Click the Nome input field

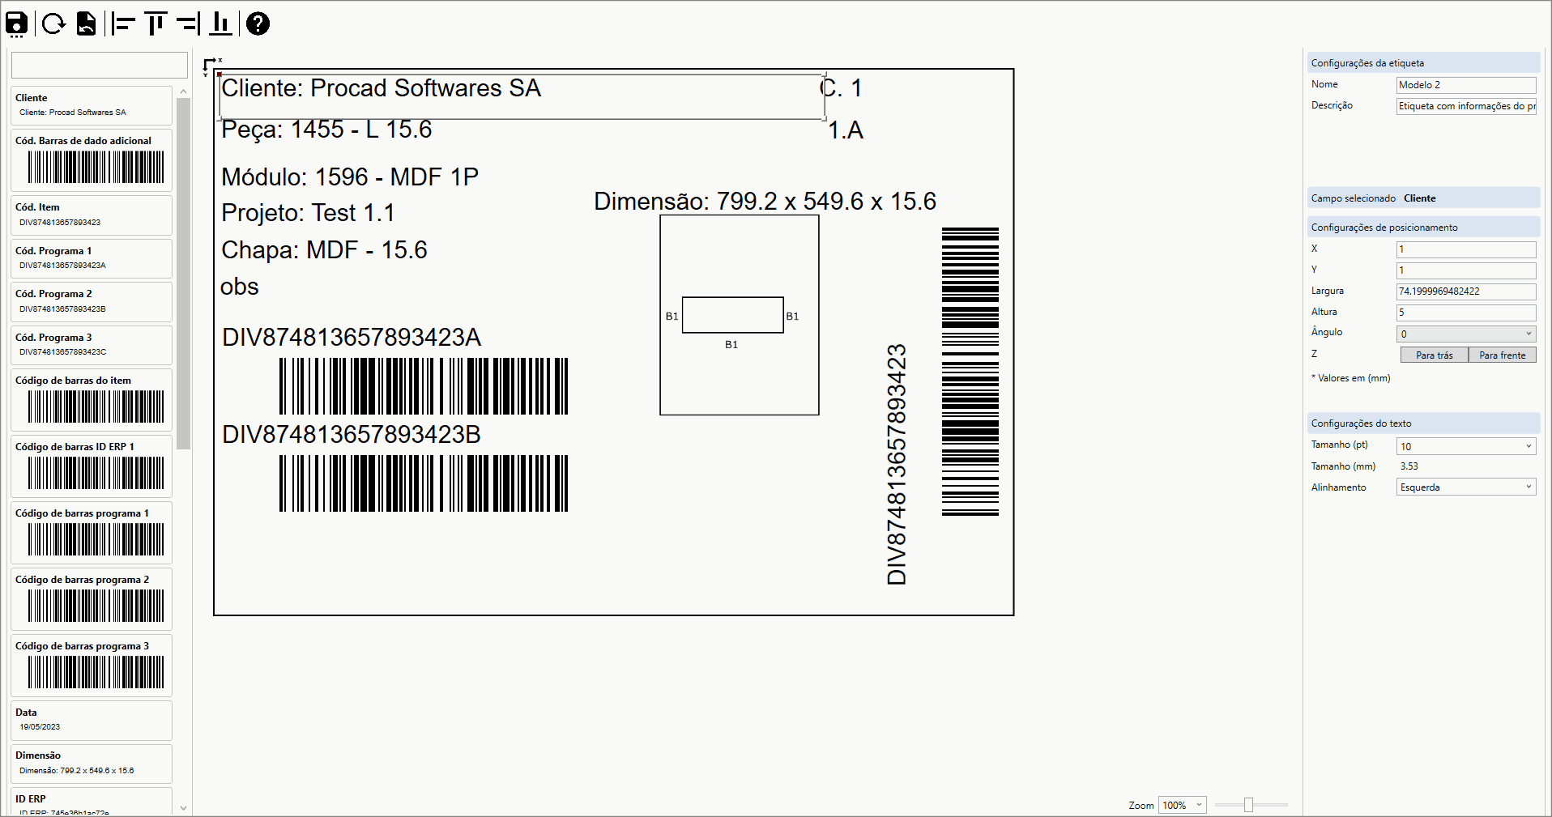tap(1466, 85)
